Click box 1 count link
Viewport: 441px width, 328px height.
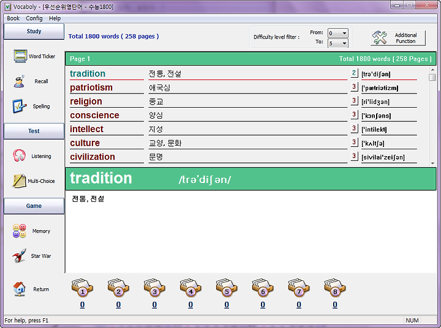point(82,305)
